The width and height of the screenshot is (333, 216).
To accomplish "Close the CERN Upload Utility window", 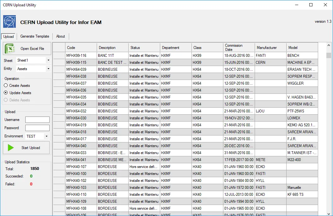I will pos(325,5).
